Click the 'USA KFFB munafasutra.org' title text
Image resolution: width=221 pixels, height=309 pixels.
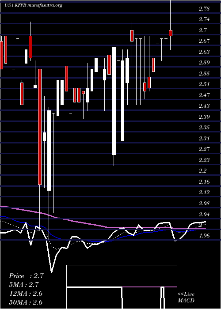click(x=33, y=5)
